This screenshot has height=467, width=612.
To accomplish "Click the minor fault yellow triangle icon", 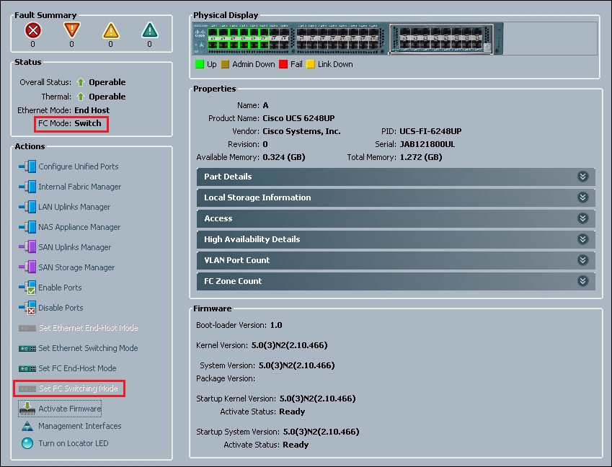I will 110,30.
